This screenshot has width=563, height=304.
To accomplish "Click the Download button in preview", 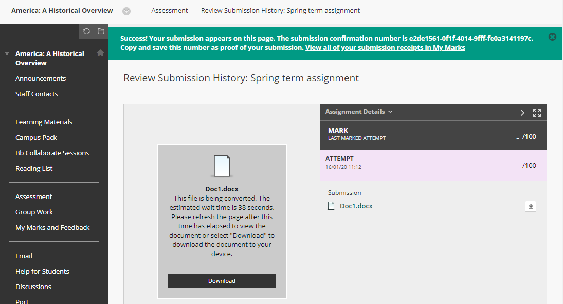I will pyautogui.click(x=222, y=281).
